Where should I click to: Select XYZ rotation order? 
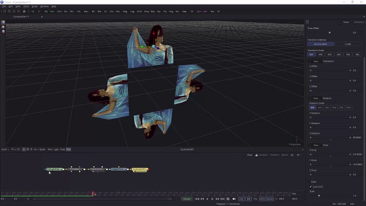coord(313,108)
